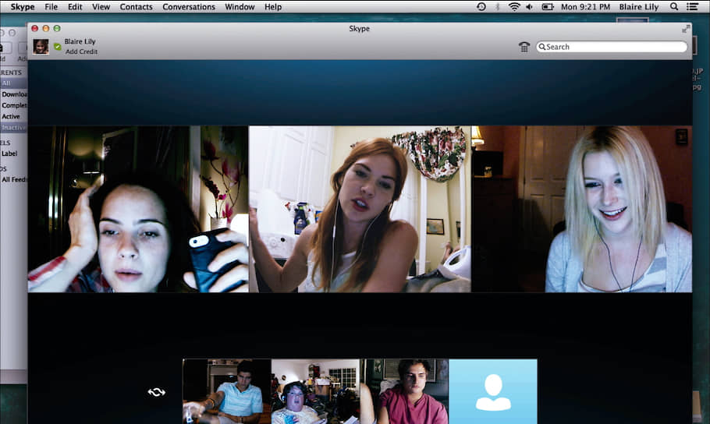The image size is (710, 424).
Task: Close the Skype window with red button
Action: [x=35, y=29]
